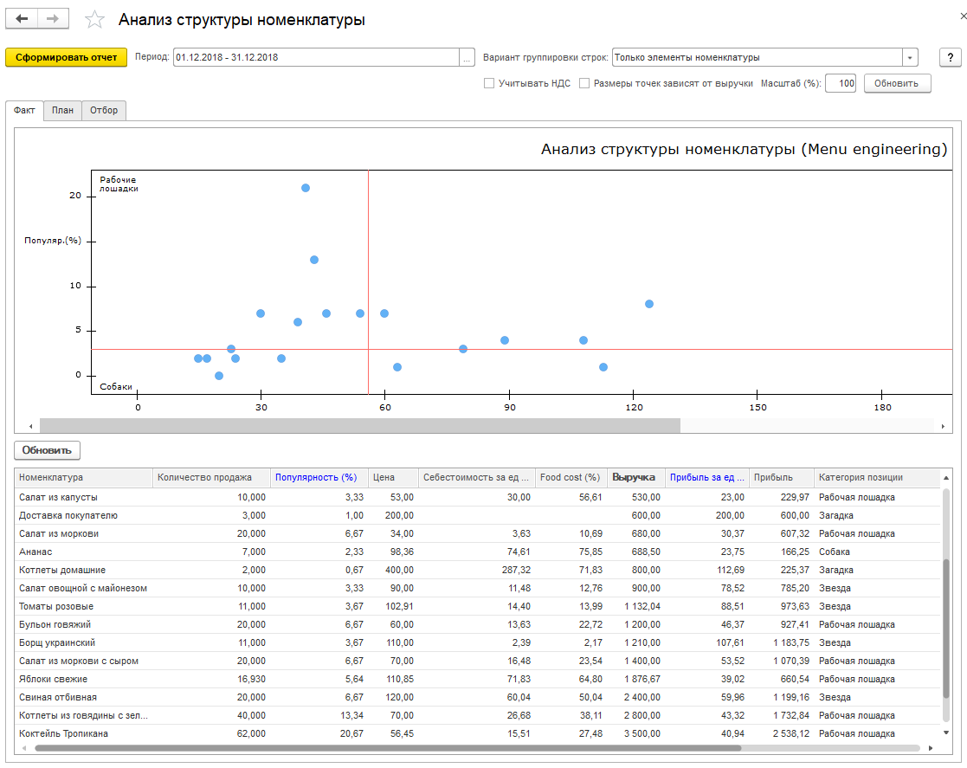
Task: Click the forward navigation arrow
Action: (52, 19)
